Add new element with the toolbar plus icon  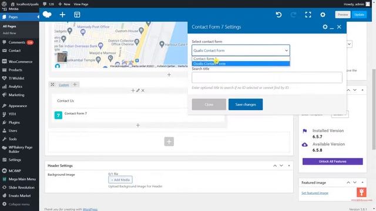coord(62,15)
